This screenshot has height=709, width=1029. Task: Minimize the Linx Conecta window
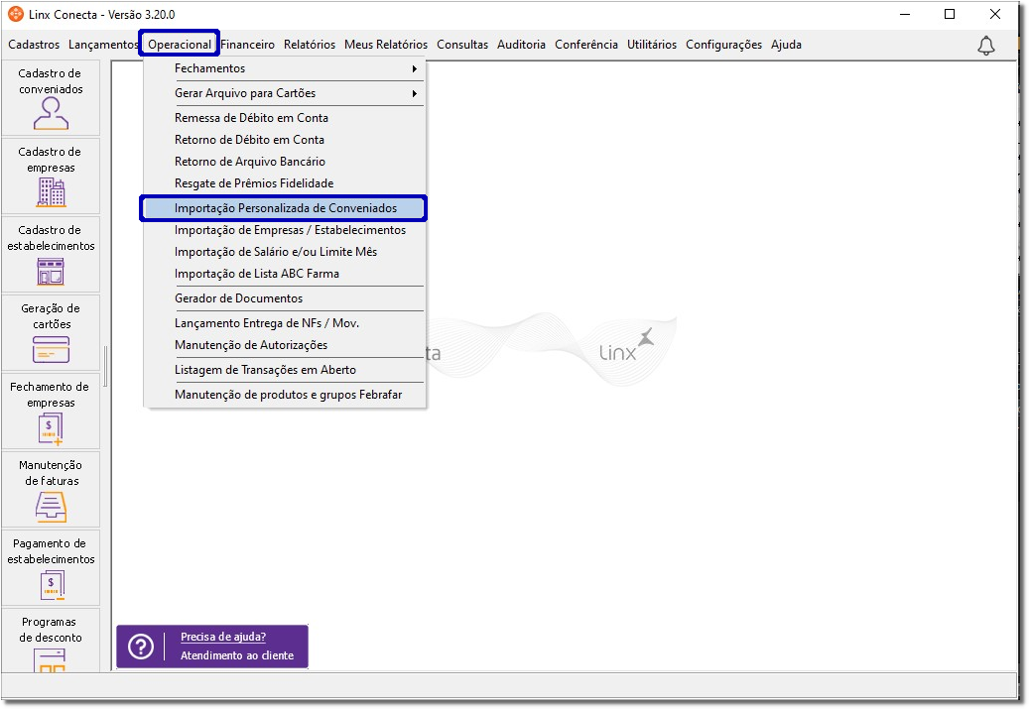[905, 14]
